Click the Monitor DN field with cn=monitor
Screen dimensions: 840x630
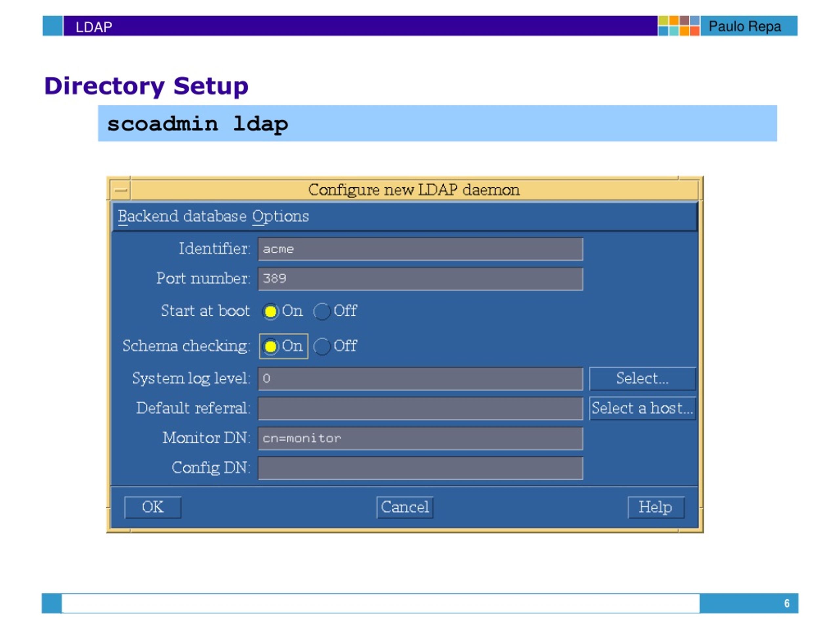click(420, 439)
